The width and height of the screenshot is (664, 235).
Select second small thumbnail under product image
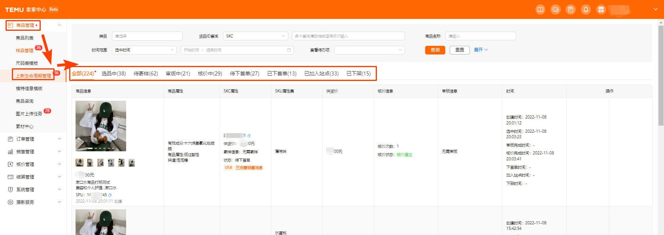[90, 163]
